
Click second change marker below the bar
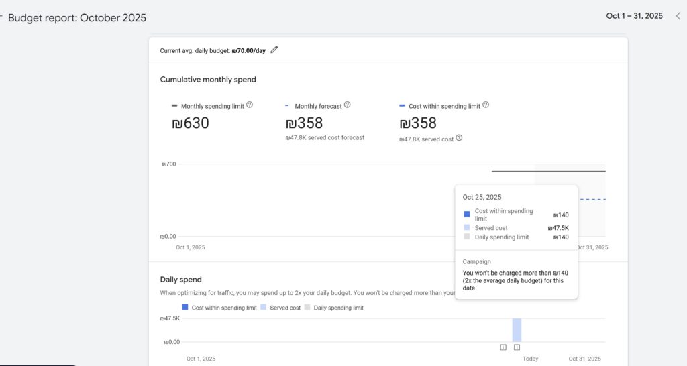[x=517, y=347]
